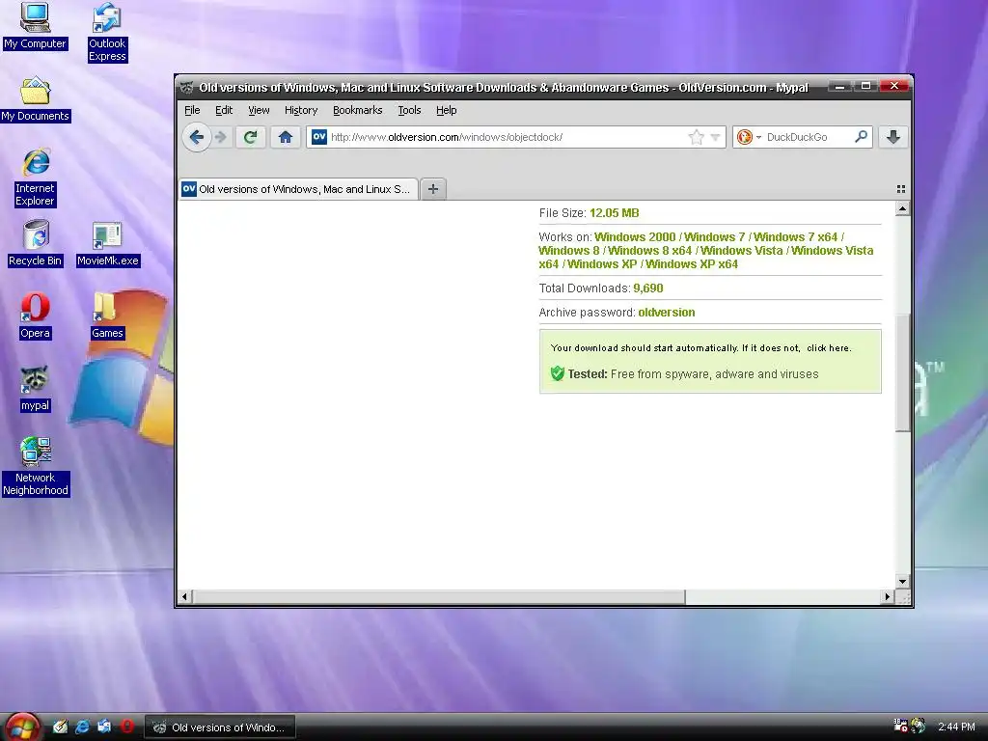988x741 pixels.
Task: Click the horizontal scrollbar right arrow
Action: pyautogui.click(x=888, y=596)
